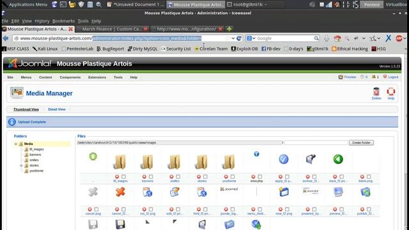Open a new browser tab with plus

point(229,29)
